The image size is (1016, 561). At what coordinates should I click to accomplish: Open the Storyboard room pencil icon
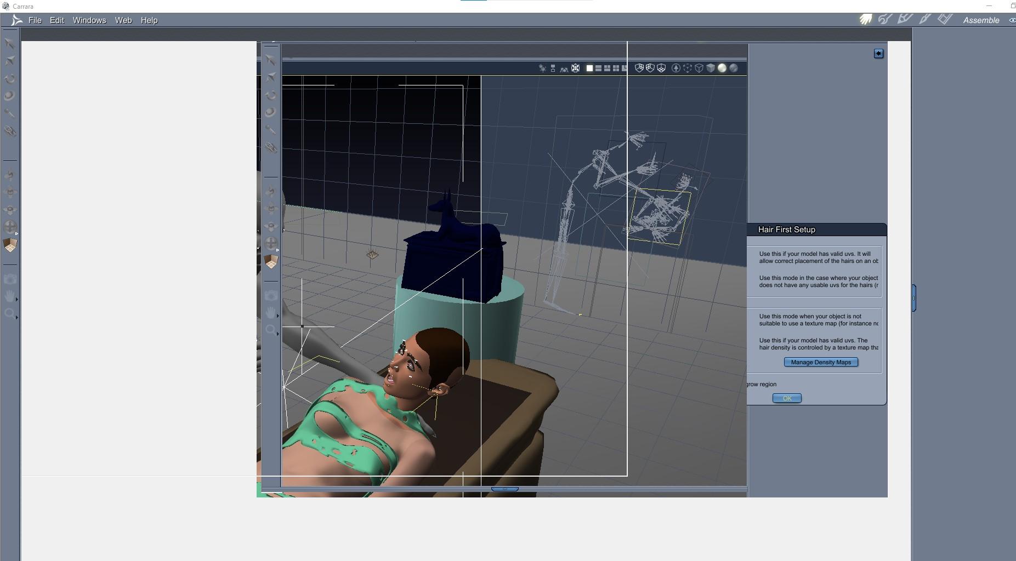[905, 20]
